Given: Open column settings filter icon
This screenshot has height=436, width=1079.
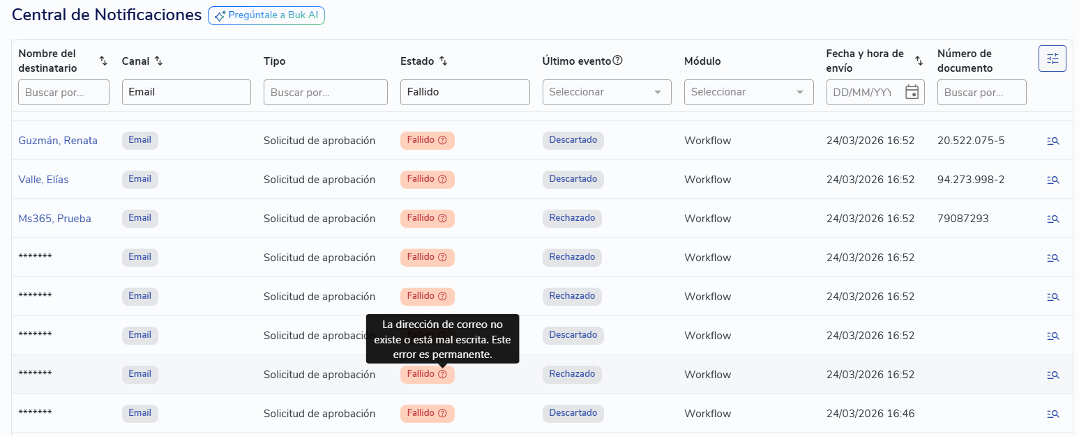Looking at the screenshot, I should tap(1052, 59).
